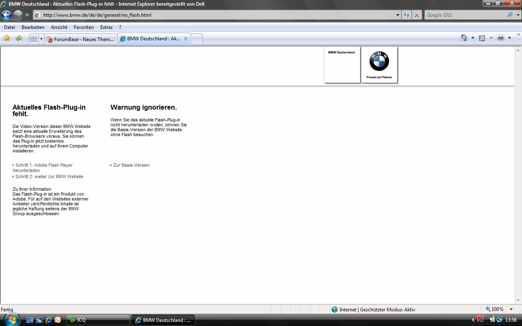Image resolution: width=522 pixels, height=326 pixels.
Task: Click the Forward navigation arrow
Action: 18,15
